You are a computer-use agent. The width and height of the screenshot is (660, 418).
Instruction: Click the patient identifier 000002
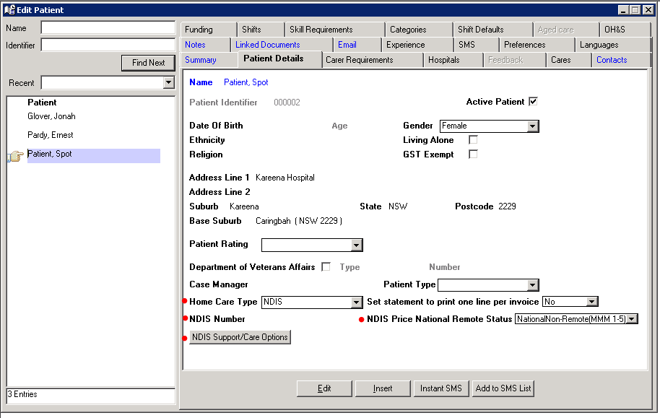[x=287, y=103]
